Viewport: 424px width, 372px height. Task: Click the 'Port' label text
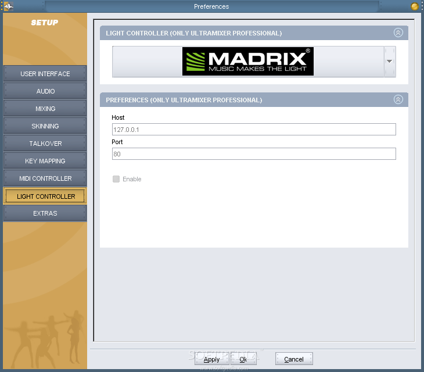(117, 142)
